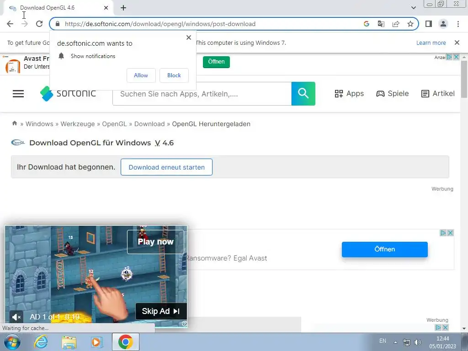The width and height of the screenshot is (468, 351).
Task: Open the Werkzeuge breadcrumb link
Action: [x=78, y=124]
